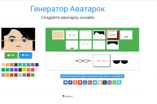The width and height of the screenshot is (157, 104).
Task: Open the skin color category tile
Action: (x=58, y=35)
